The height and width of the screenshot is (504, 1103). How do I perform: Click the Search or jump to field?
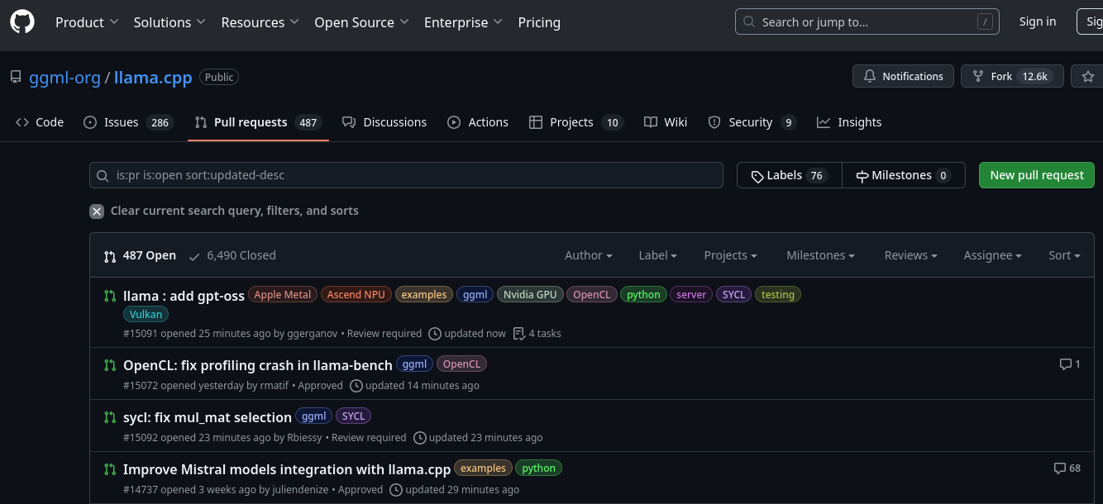click(x=867, y=21)
